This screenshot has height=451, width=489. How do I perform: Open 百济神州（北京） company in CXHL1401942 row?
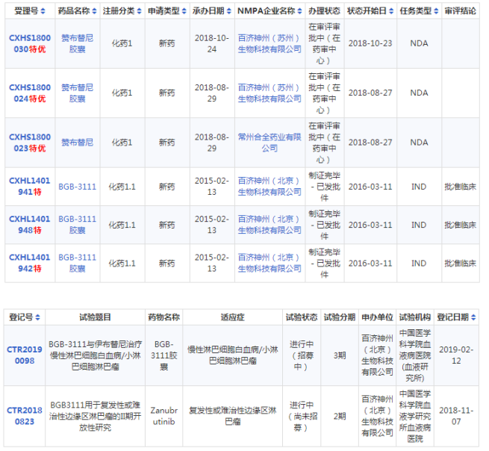[270, 263]
